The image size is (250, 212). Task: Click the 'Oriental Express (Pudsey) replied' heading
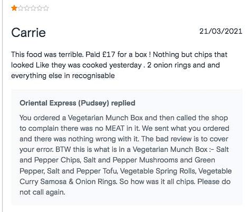tap(77, 103)
